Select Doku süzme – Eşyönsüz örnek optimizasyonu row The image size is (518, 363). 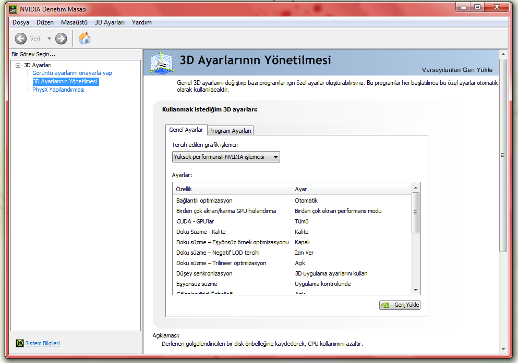click(x=292, y=242)
